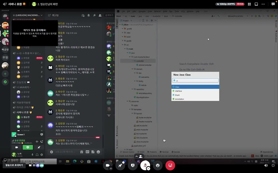
Task: Expand the build folder in project tree
Action: [122, 37]
